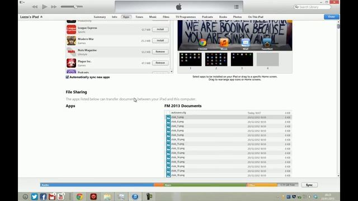Click the Nuts Magazine app icon
Screen dimensions: 358x201
pyautogui.click(x=71, y=52)
